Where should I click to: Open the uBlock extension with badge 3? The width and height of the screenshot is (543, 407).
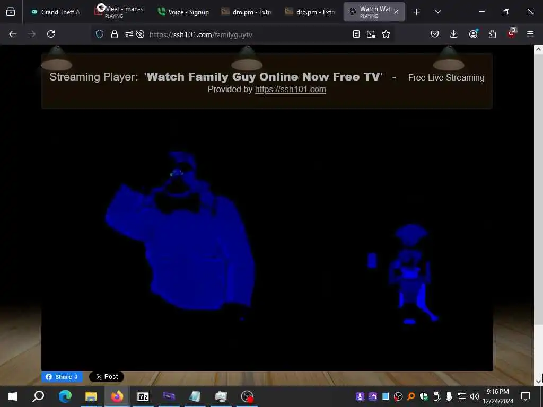pos(512,33)
